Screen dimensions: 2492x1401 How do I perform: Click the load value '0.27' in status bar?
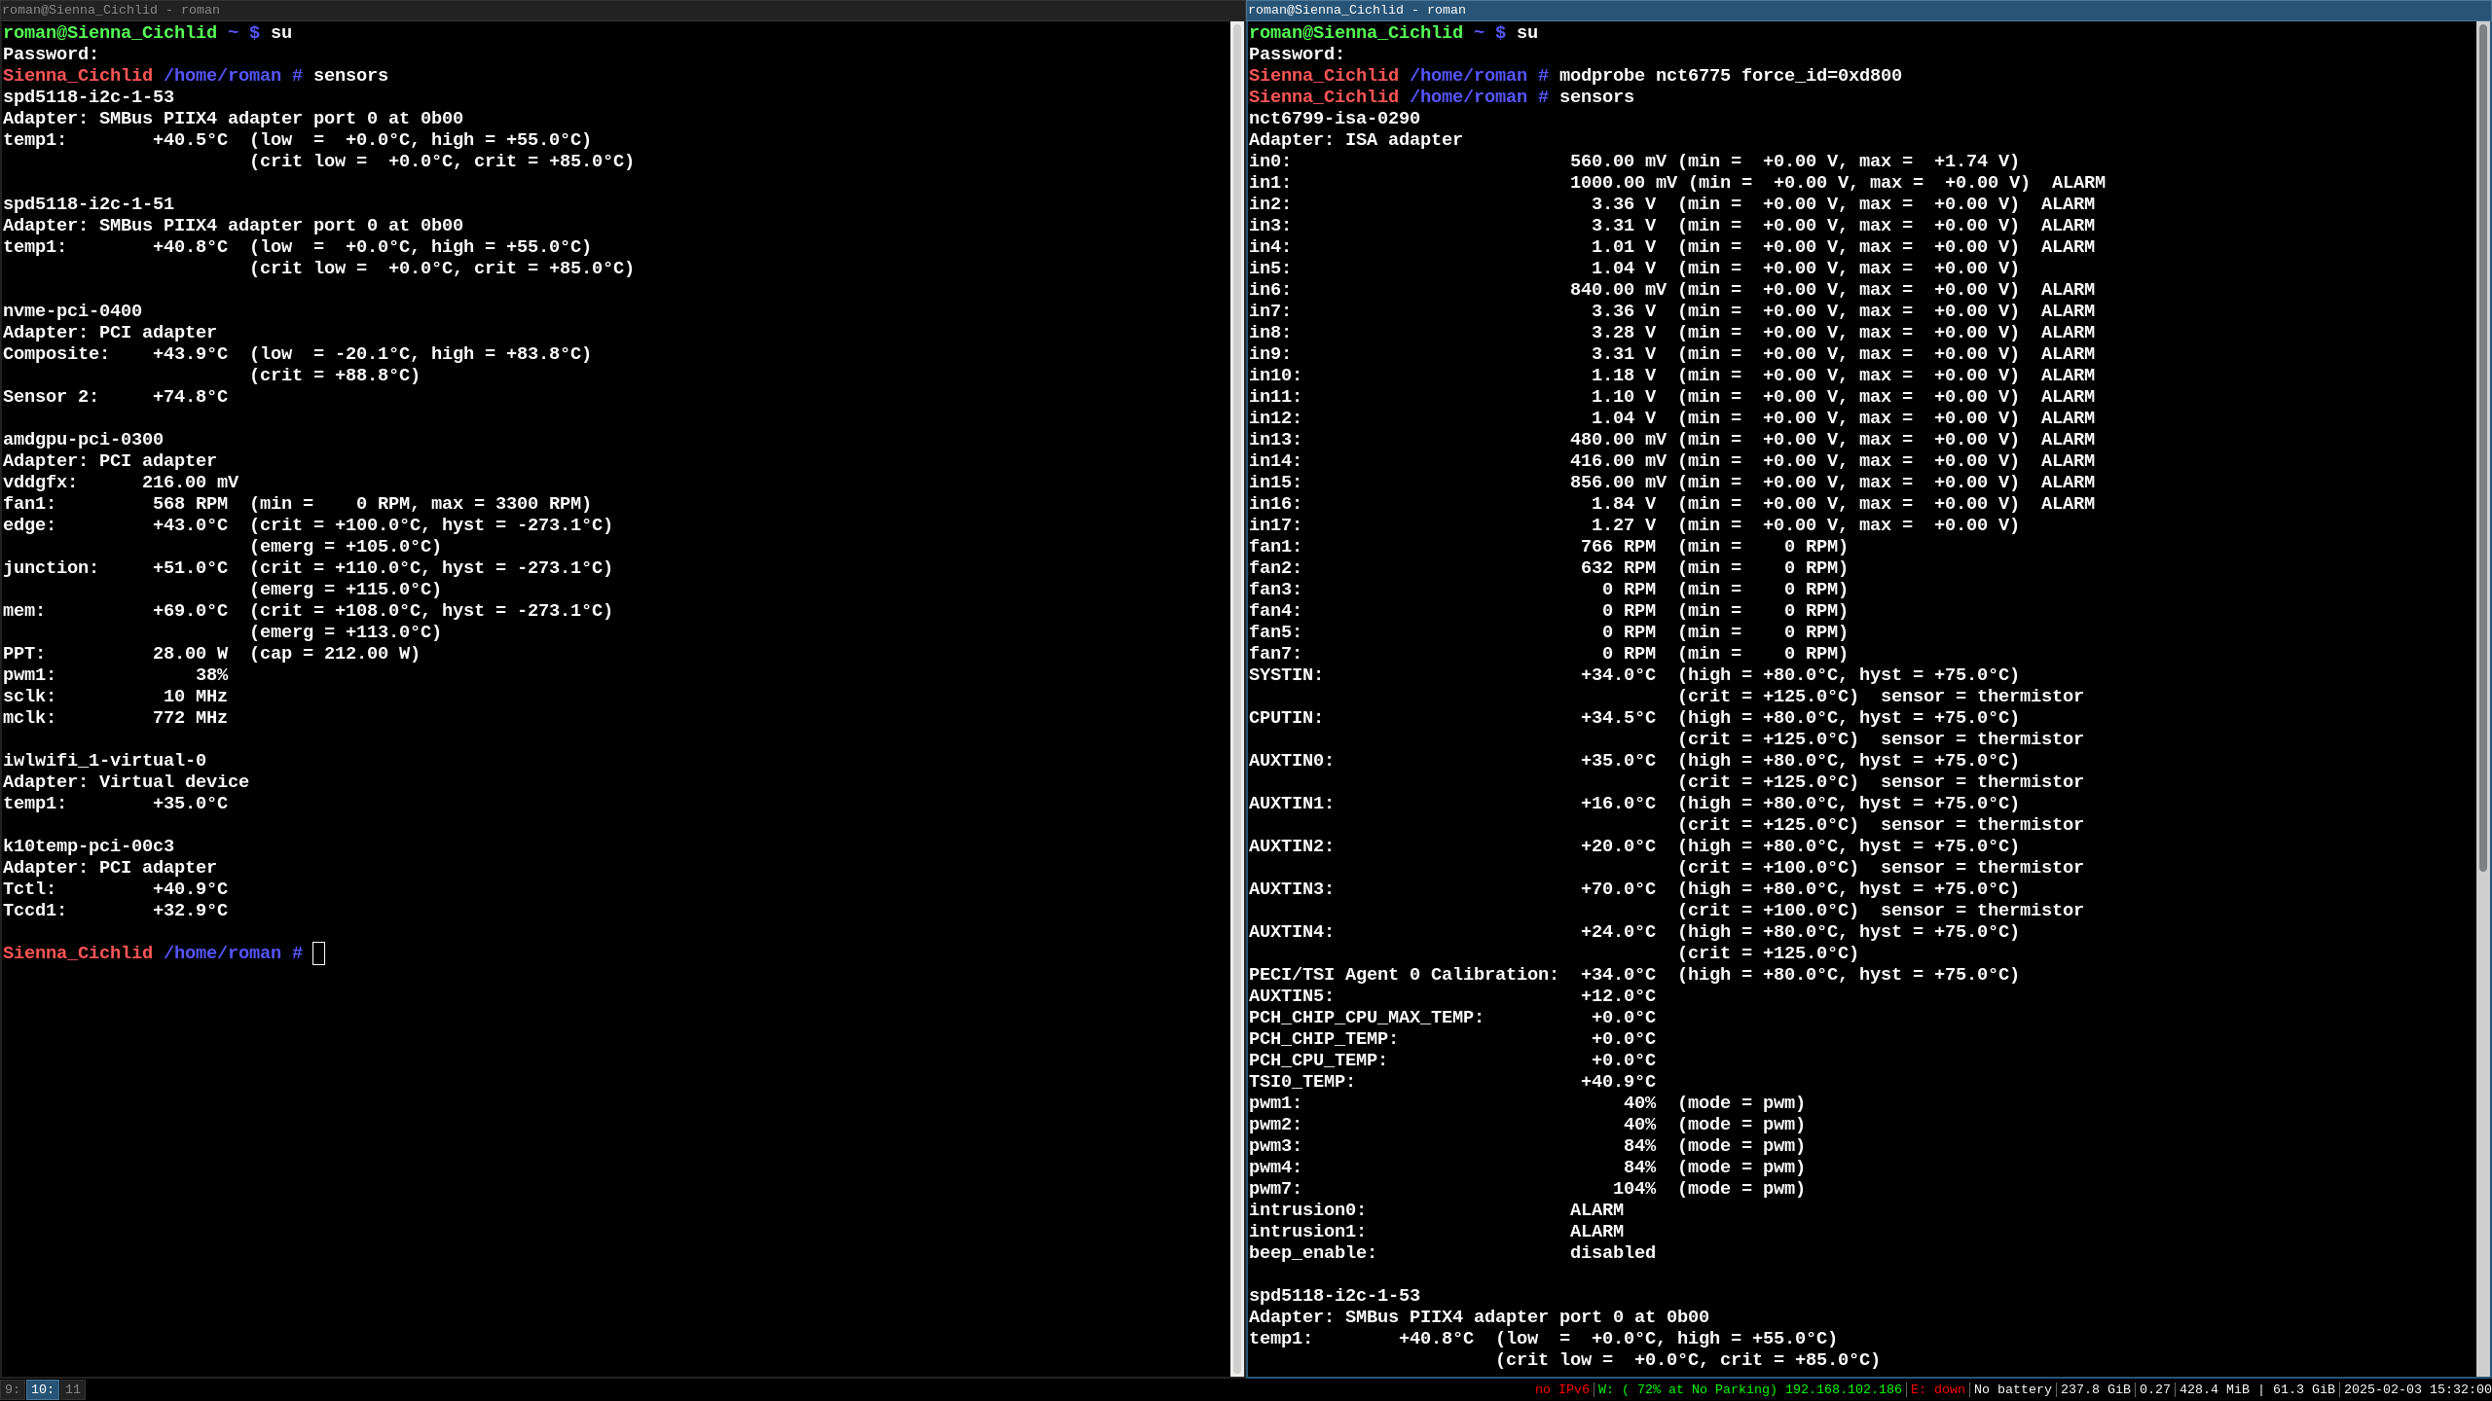(x=2154, y=1389)
